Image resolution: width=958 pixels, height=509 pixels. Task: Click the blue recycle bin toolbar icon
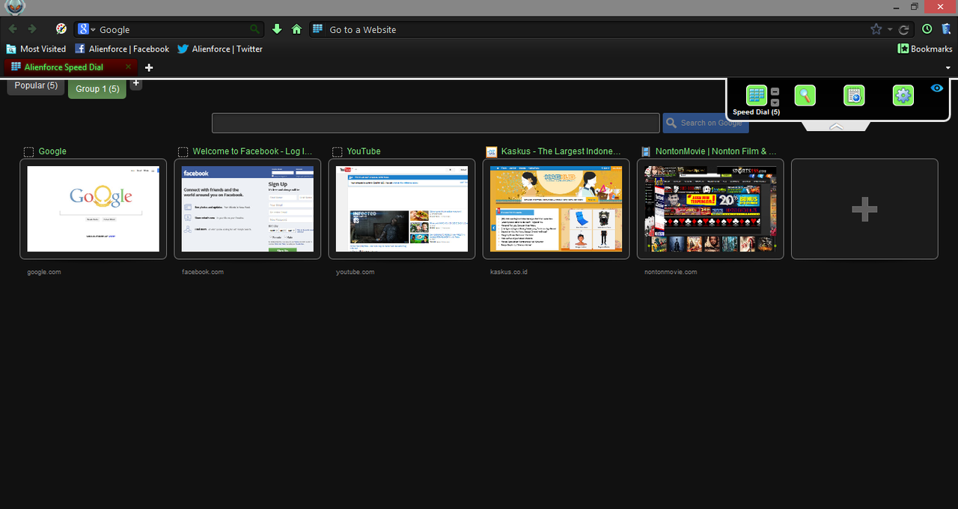(946, 29)
